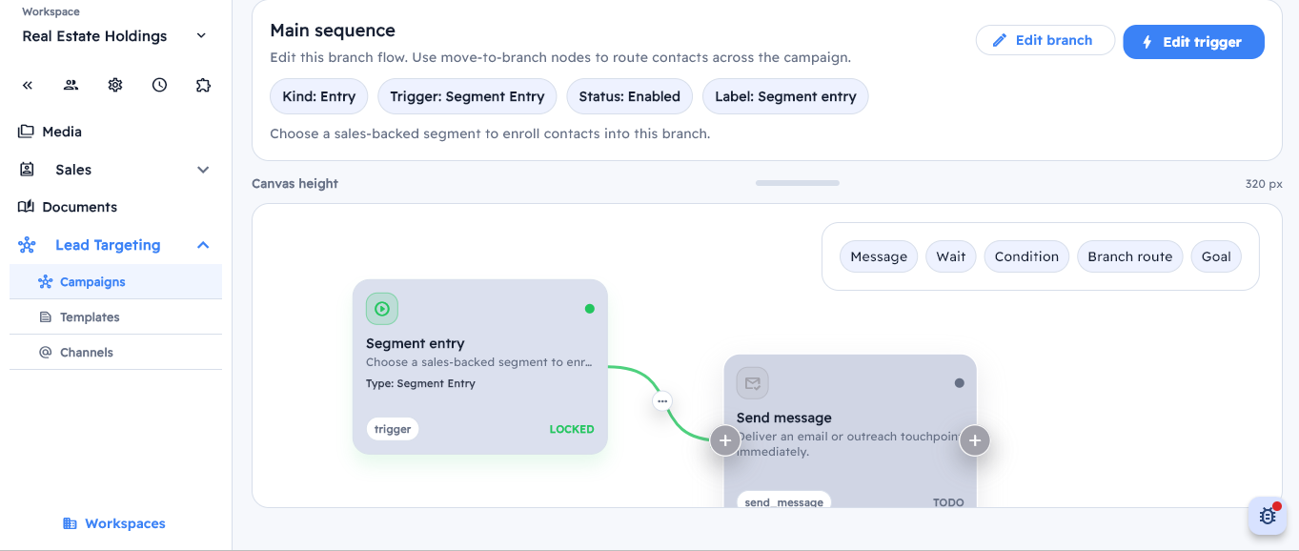Viewport: 1299px width, 551px height.
Task: Click the Send message envelope icon
Action: click(753, 383)
